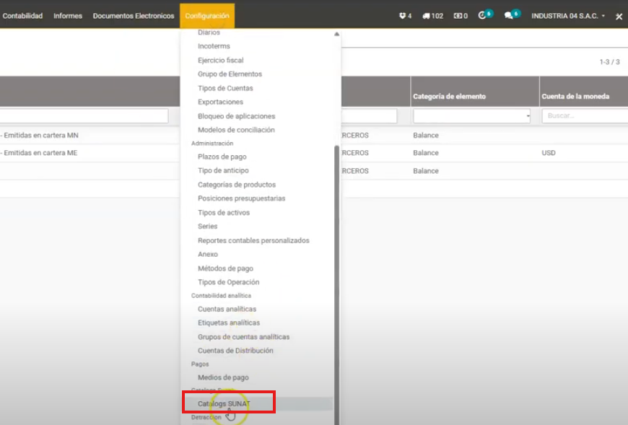The height and width of the screenshot is (425, 628).
Task: Open the Informes menu
Action: tap(68, 16)
